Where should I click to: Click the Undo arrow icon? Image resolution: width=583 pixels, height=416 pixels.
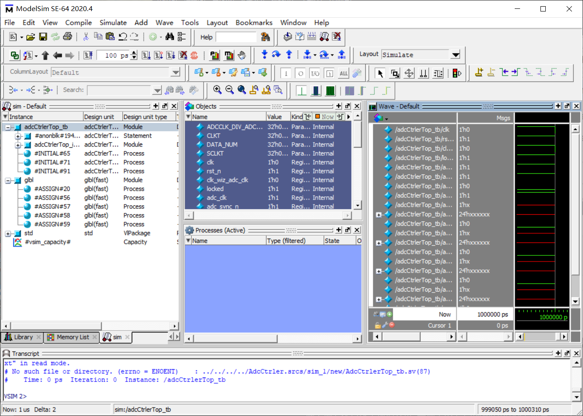123,37
